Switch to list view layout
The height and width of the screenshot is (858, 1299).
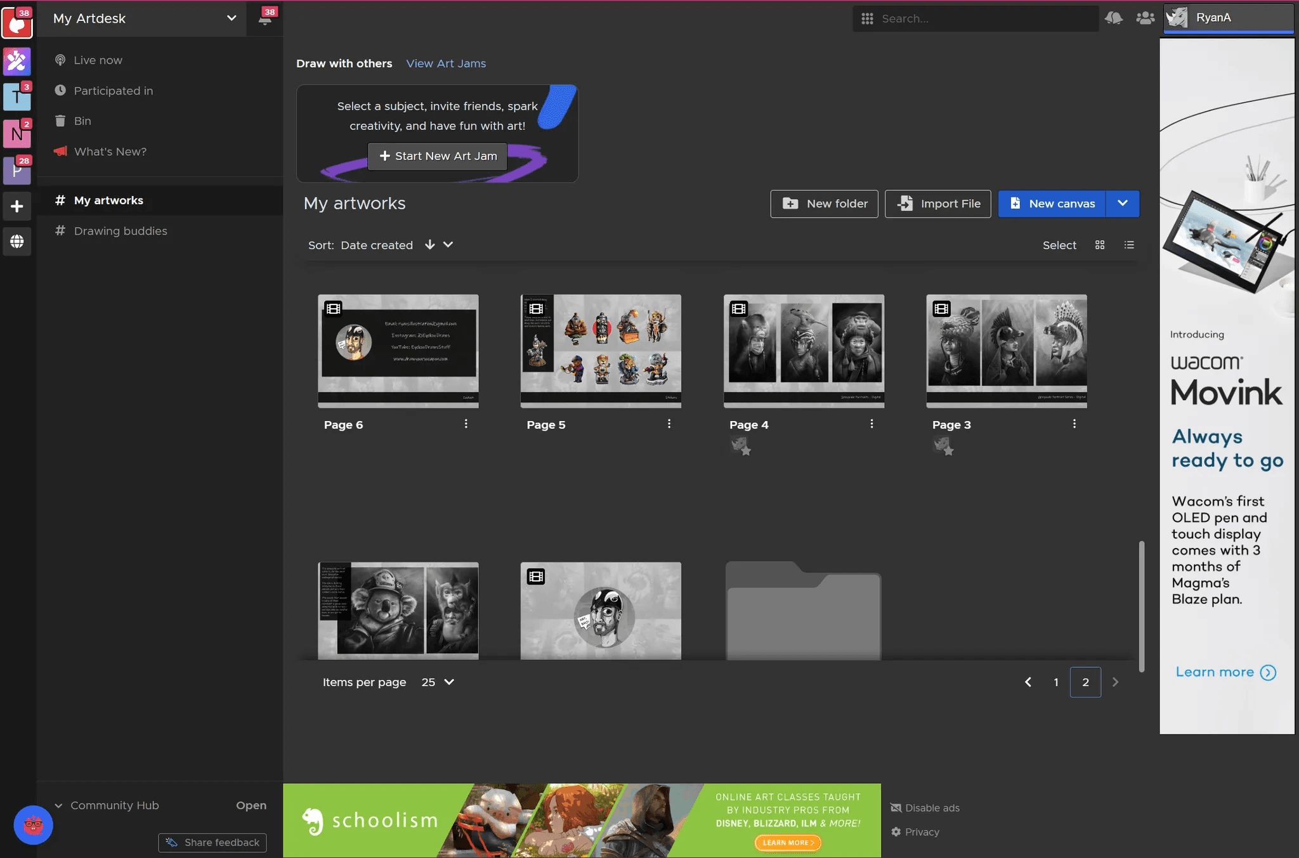(1129, 245)
